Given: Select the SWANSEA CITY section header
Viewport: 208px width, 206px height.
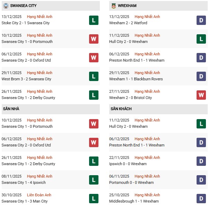Looking at the screenshot, I should tap(23, 6).
